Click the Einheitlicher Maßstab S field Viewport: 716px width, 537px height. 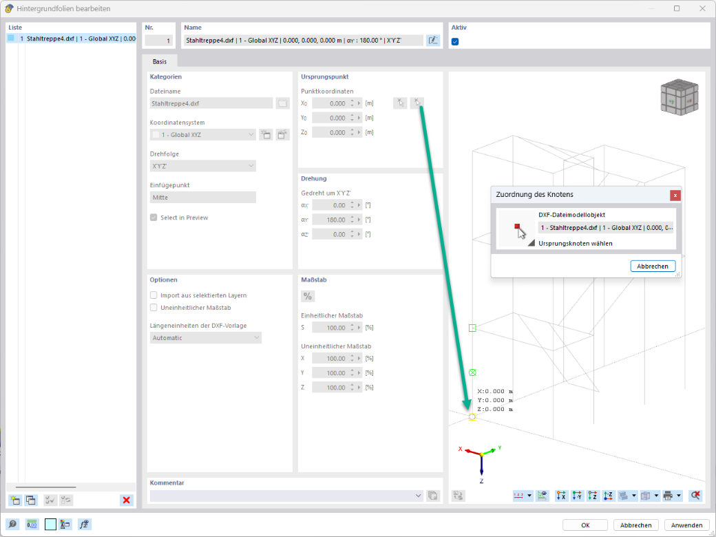click(330, 328)
